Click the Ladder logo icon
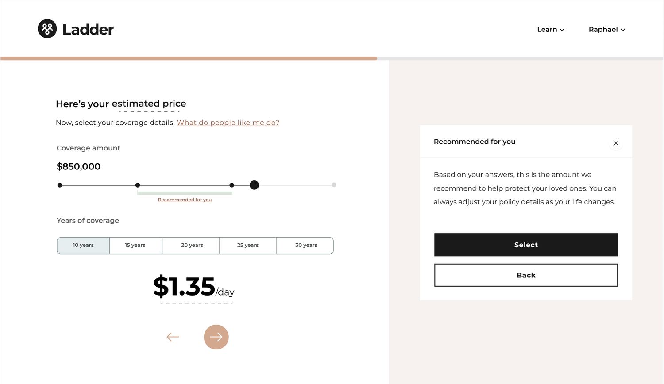Viewport: 664px width, 384px height. pyautogui.click(x=47, y=29)
